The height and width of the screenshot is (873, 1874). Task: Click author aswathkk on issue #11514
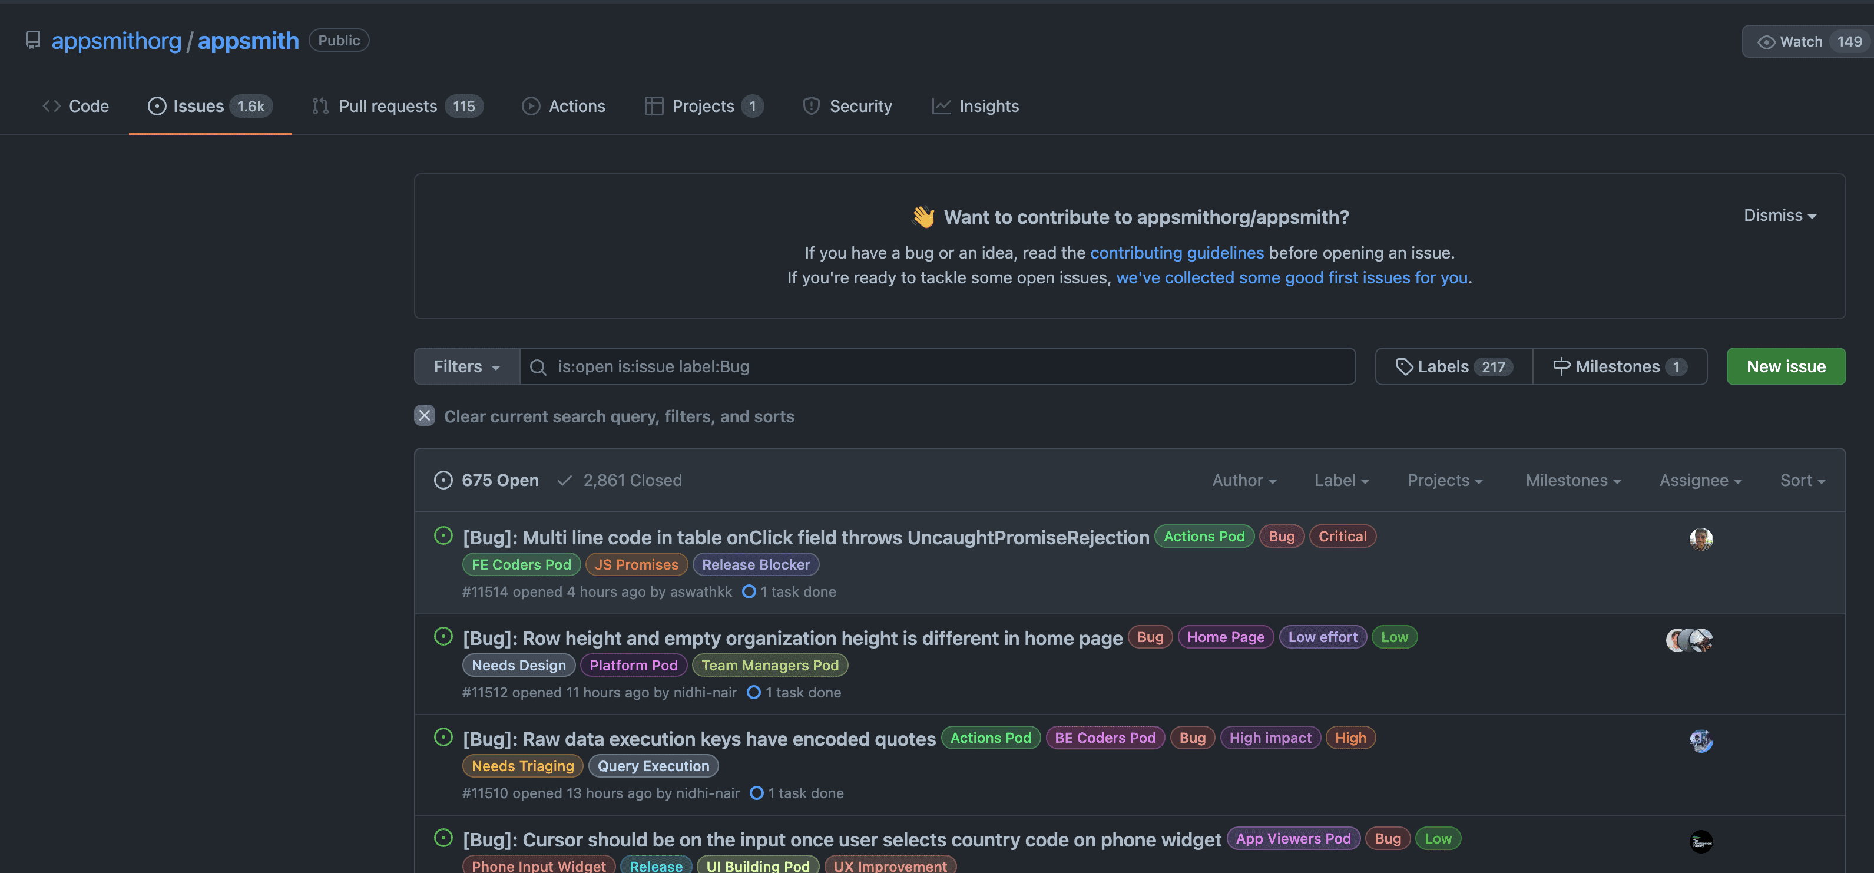[701, 592]
